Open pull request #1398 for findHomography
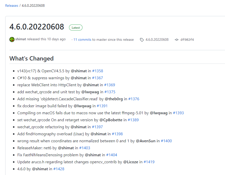 click(x=117, y=134)
